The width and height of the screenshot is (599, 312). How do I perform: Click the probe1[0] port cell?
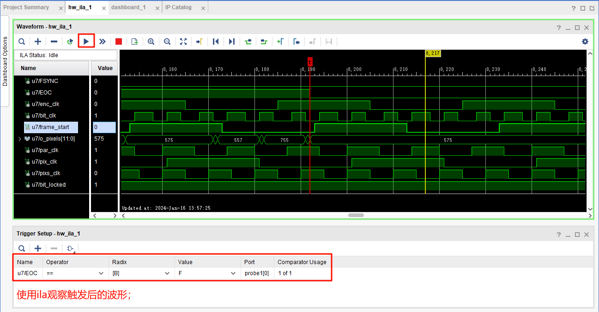click(x=257, y=273)
